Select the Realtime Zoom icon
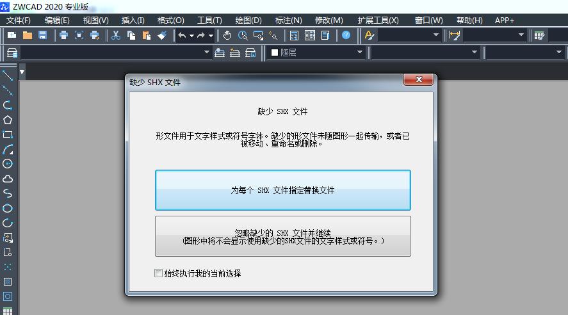This screenshot has height=315, width=568. click(x=243, y=35)
